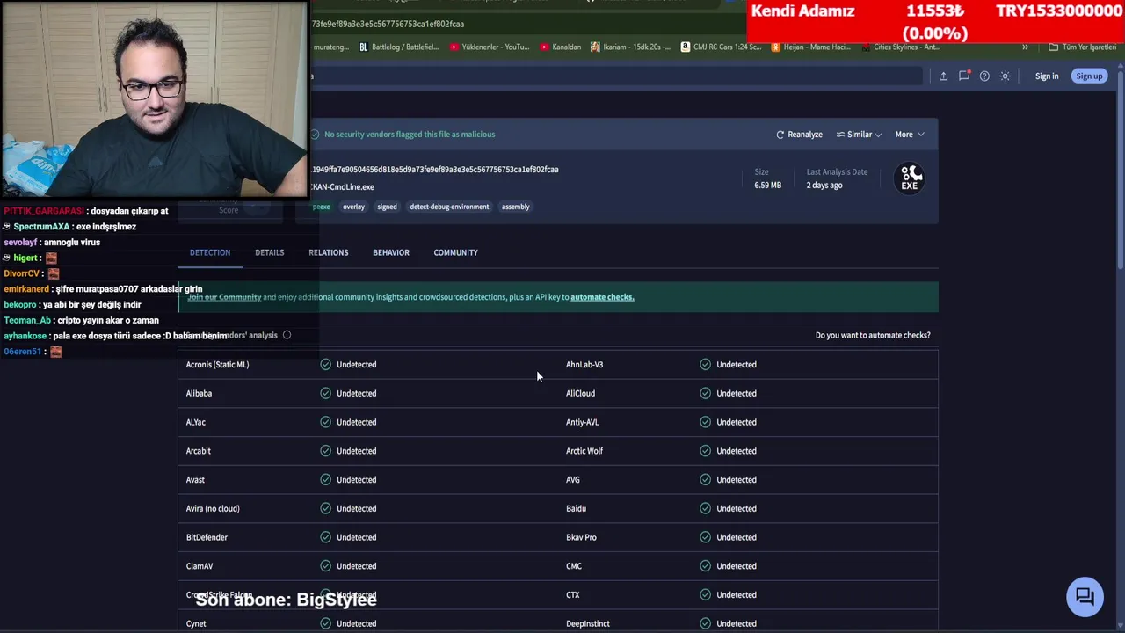Click the Sign in link

coord(1047,76)
